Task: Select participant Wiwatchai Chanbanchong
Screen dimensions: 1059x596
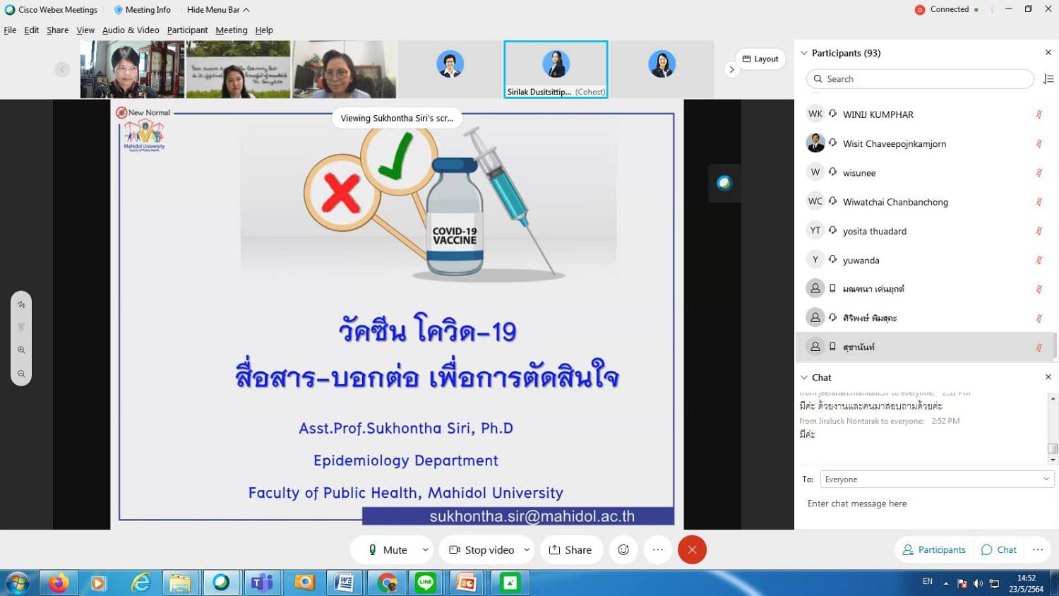Action: [924, 201]
